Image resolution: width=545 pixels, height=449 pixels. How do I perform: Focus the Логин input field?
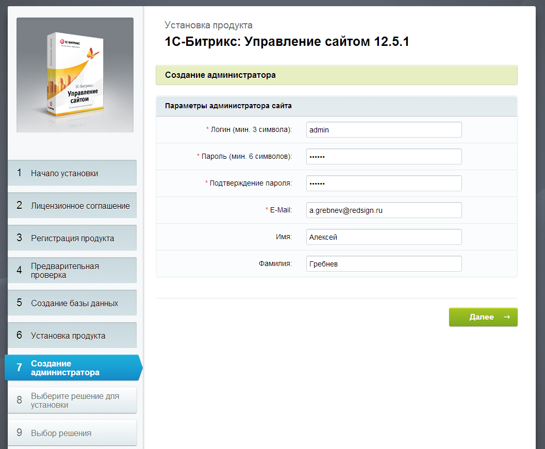(384, 129)
